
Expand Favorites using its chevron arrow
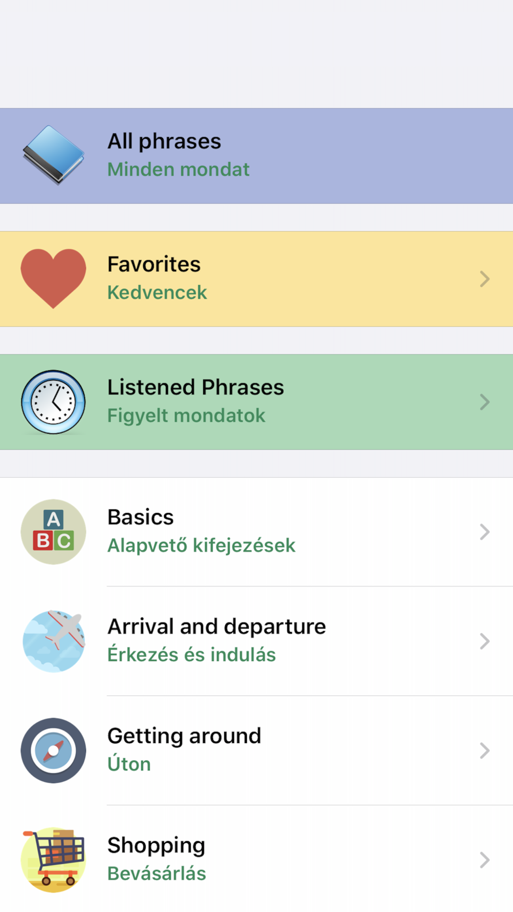[x=485, y=279]
